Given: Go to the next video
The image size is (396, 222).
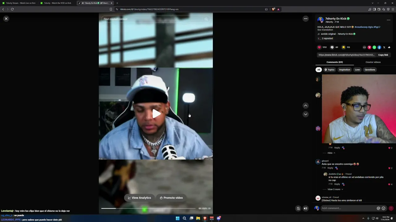Looking at the screenshot, I should 305,114.
